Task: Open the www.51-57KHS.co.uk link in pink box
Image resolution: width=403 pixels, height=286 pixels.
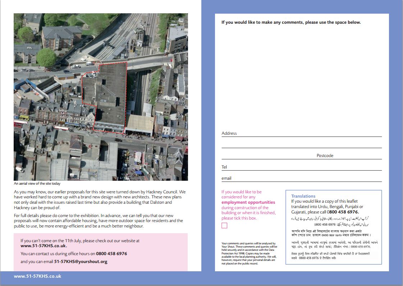Action: 44,246
